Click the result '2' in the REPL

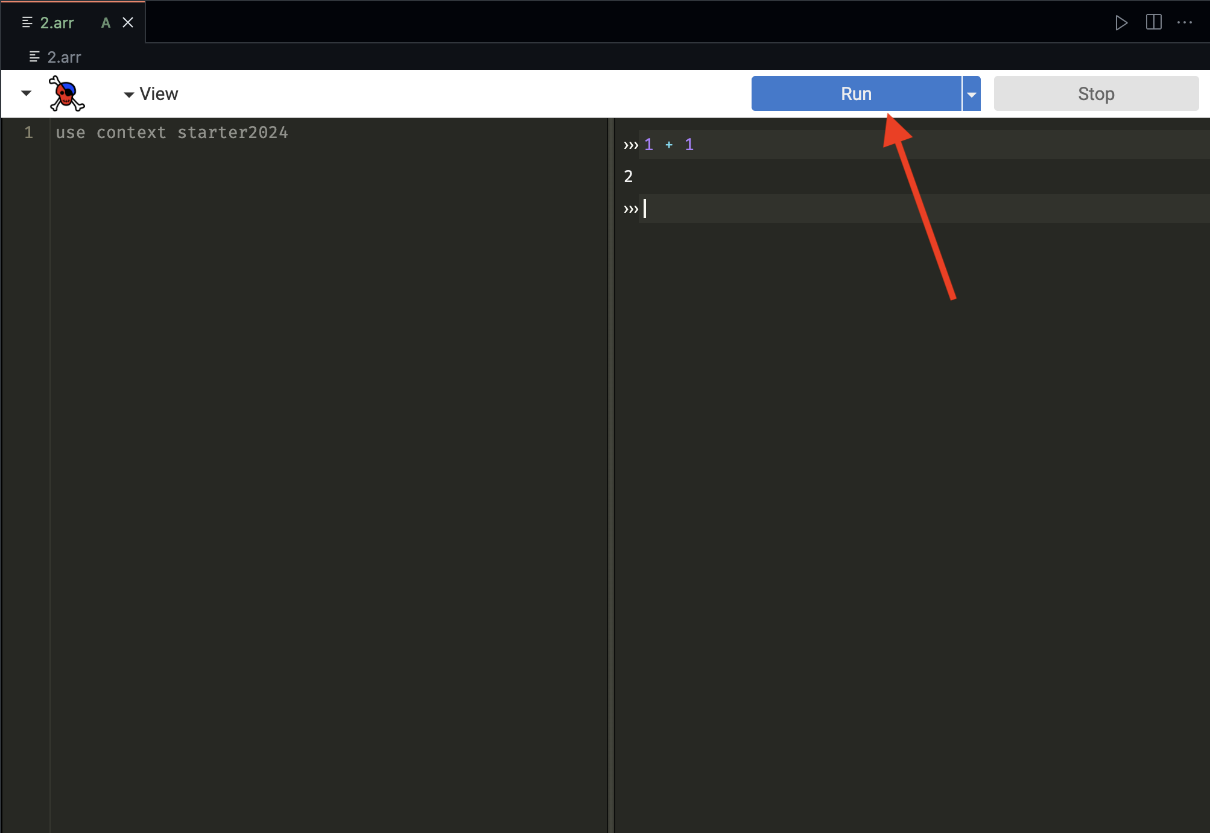point(628,176)
